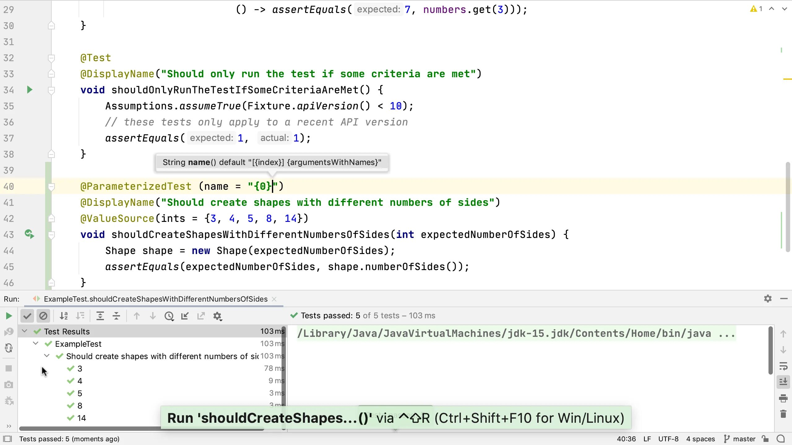
Task: Collapse the ExampleTest tree node
Action: tap(36, 344)
